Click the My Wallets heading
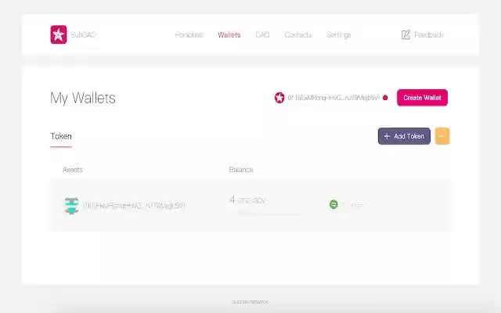This screenshot has height=313, width=501. coord(83,98)
